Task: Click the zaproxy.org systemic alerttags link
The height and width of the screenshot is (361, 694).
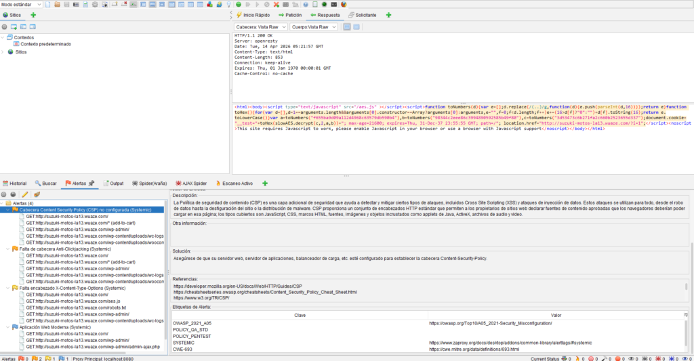Action: pyautogui.click(x=510, y=343)
